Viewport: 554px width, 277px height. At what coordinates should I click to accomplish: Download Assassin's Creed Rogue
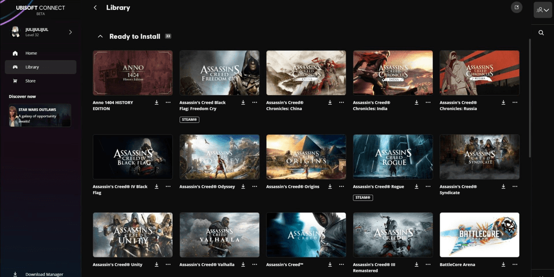coord(417,186)
